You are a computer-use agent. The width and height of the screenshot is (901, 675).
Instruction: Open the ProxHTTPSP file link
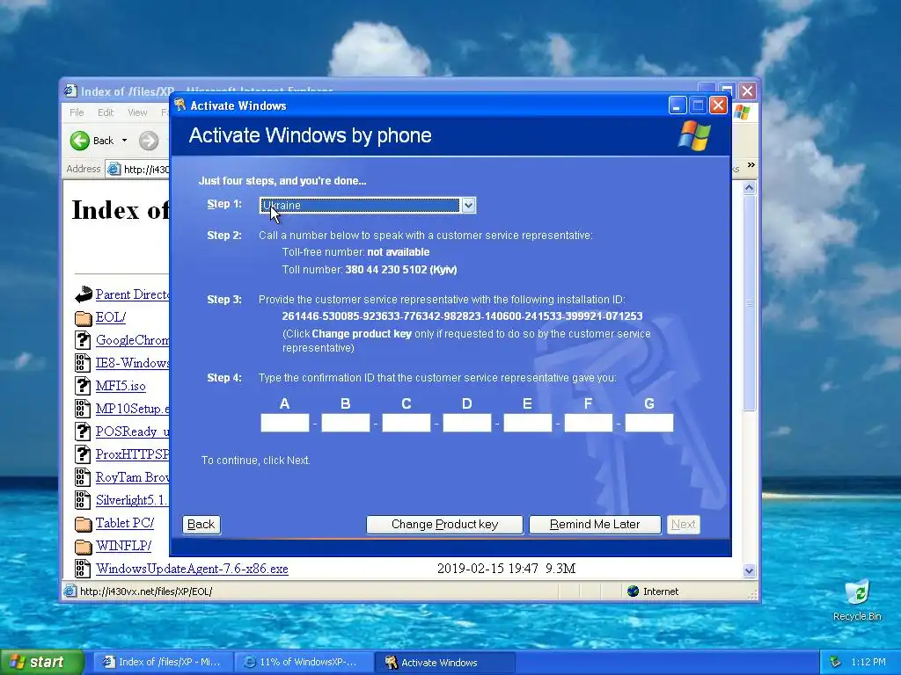[x=132, y=454]
